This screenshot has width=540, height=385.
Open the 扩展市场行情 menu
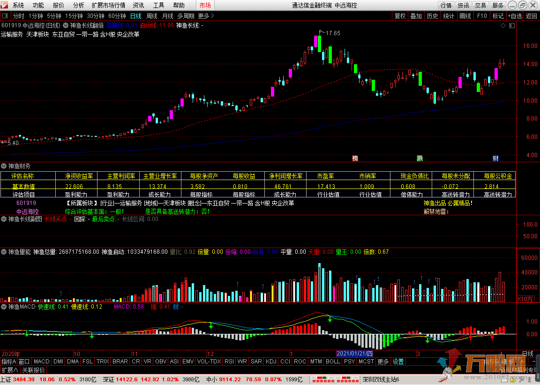tap(108, 5)
